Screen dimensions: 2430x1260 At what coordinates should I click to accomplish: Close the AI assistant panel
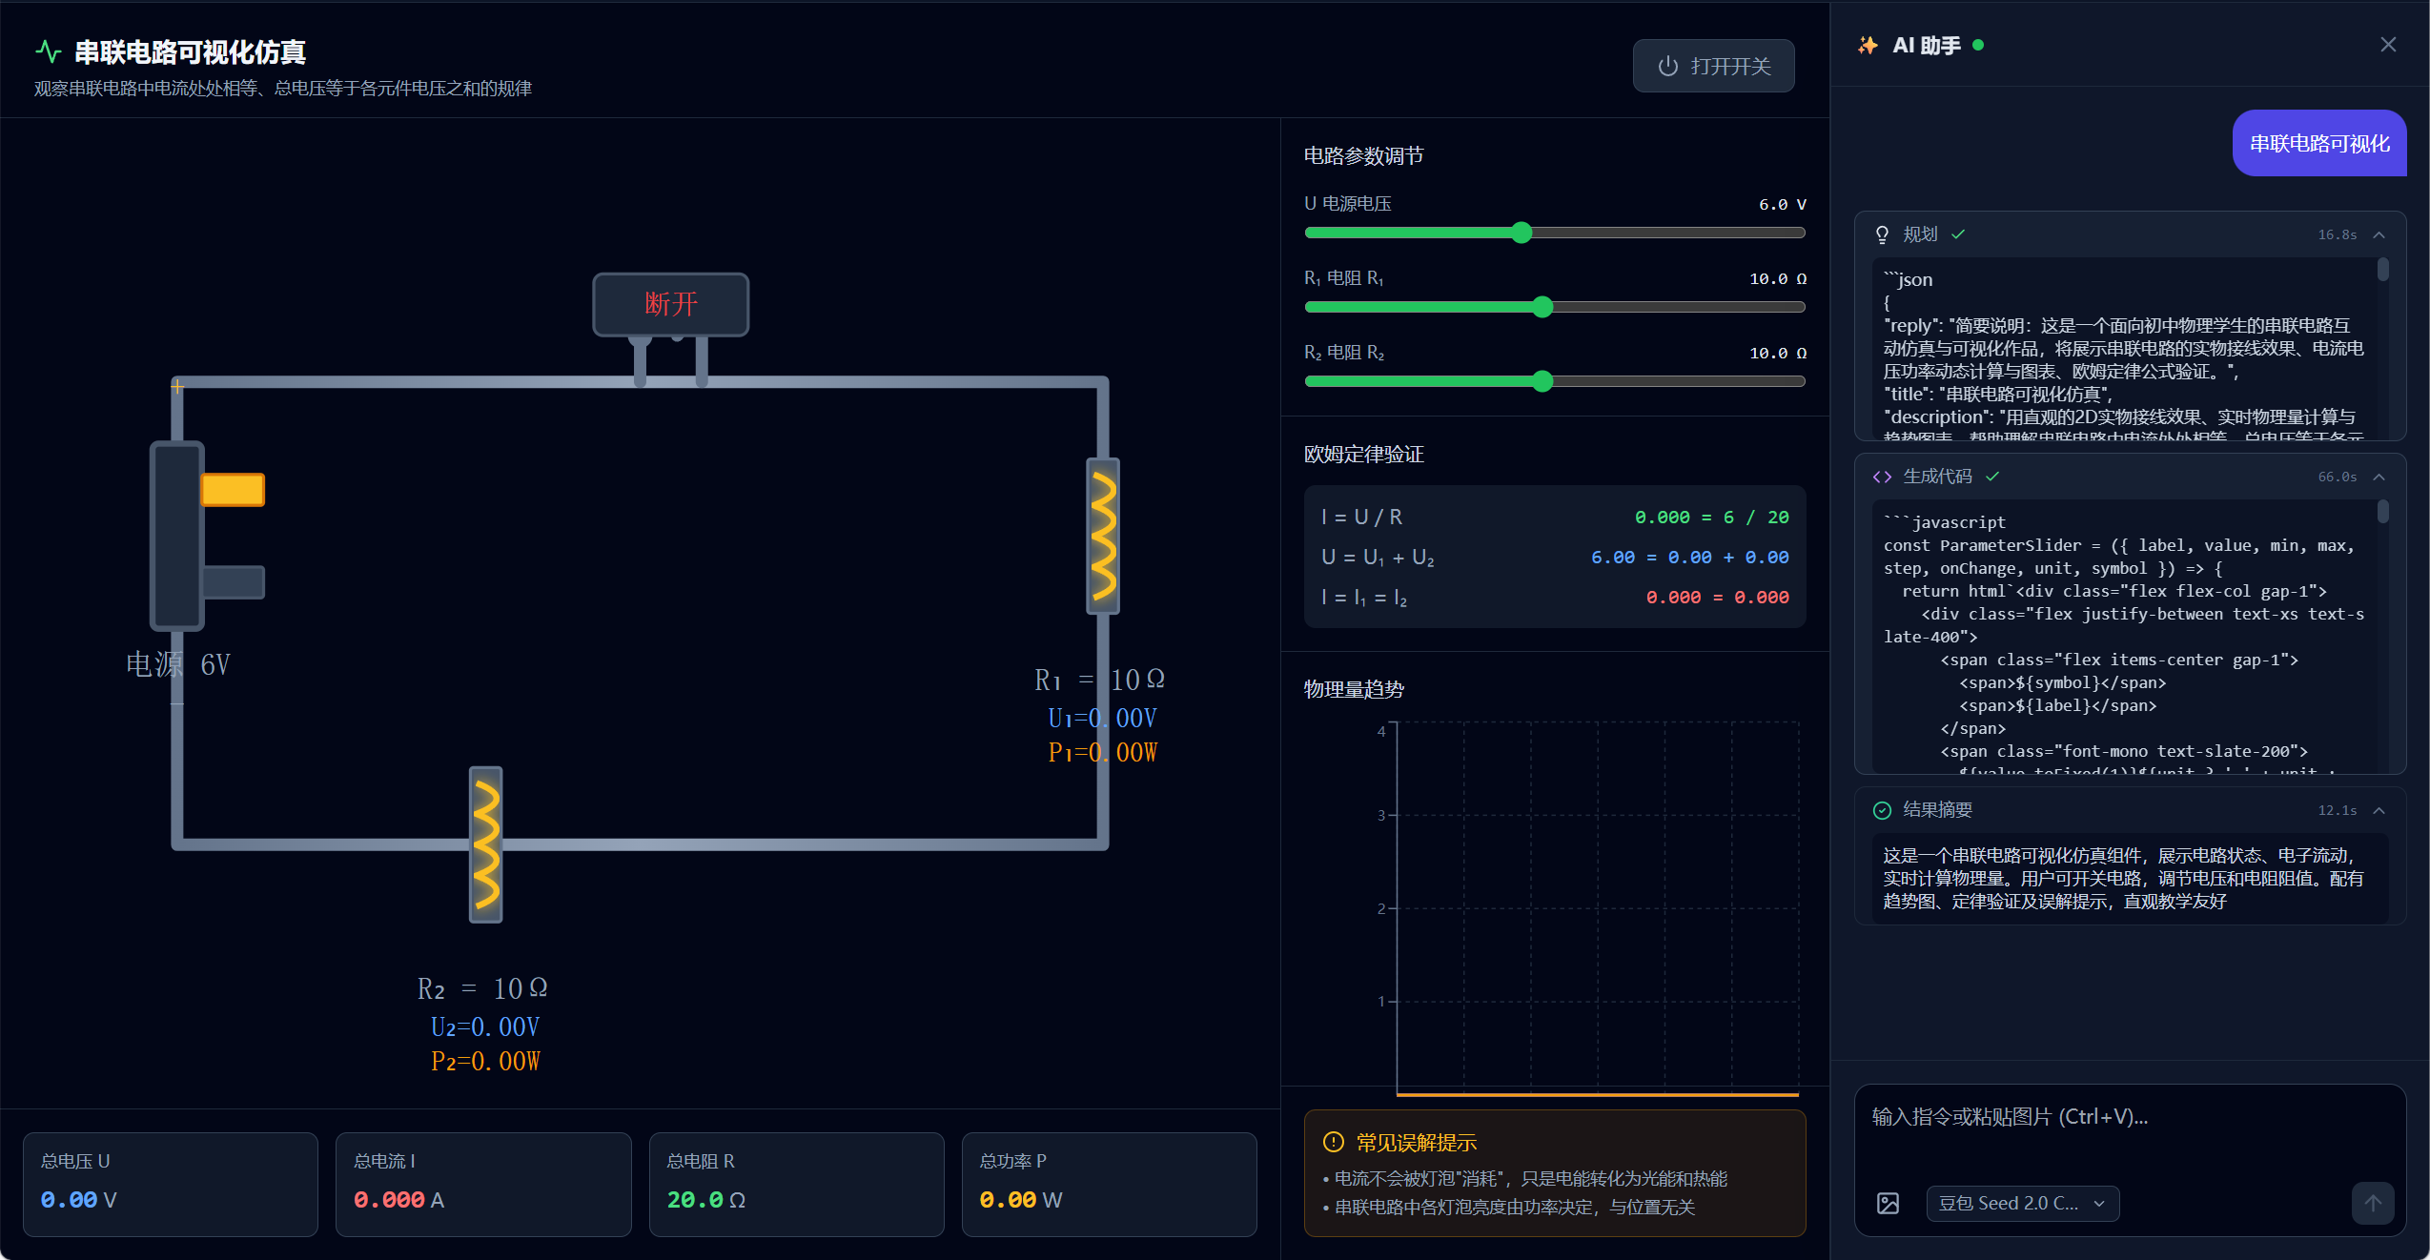(x=2388, y=45)
